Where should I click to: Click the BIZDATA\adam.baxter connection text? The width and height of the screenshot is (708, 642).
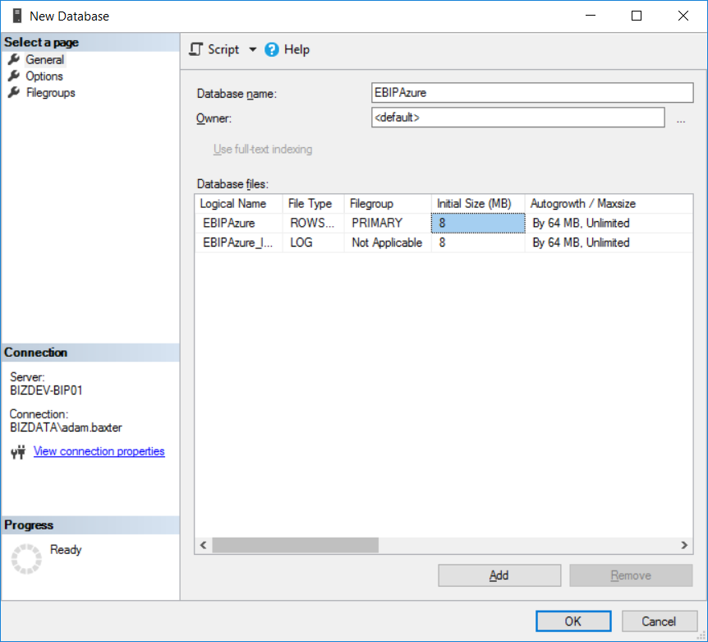(x=66, y=427)
